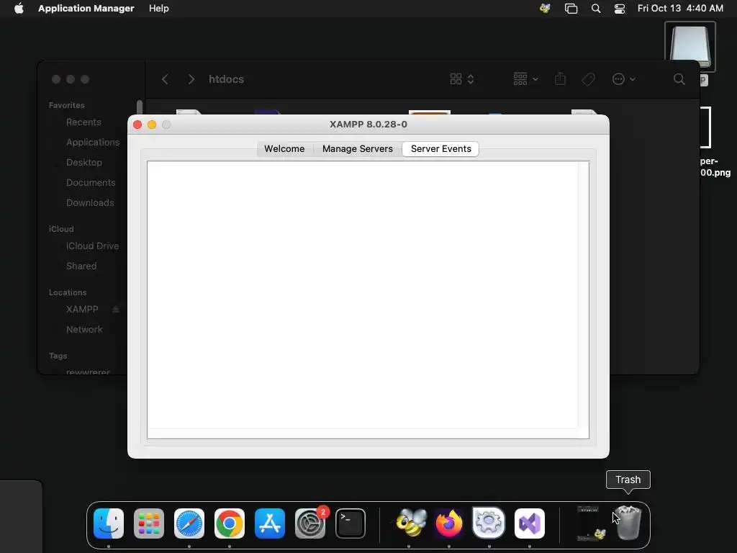Open Recents in the Finder sidebar
The image size is (737, 553).
tap(83, 122)
